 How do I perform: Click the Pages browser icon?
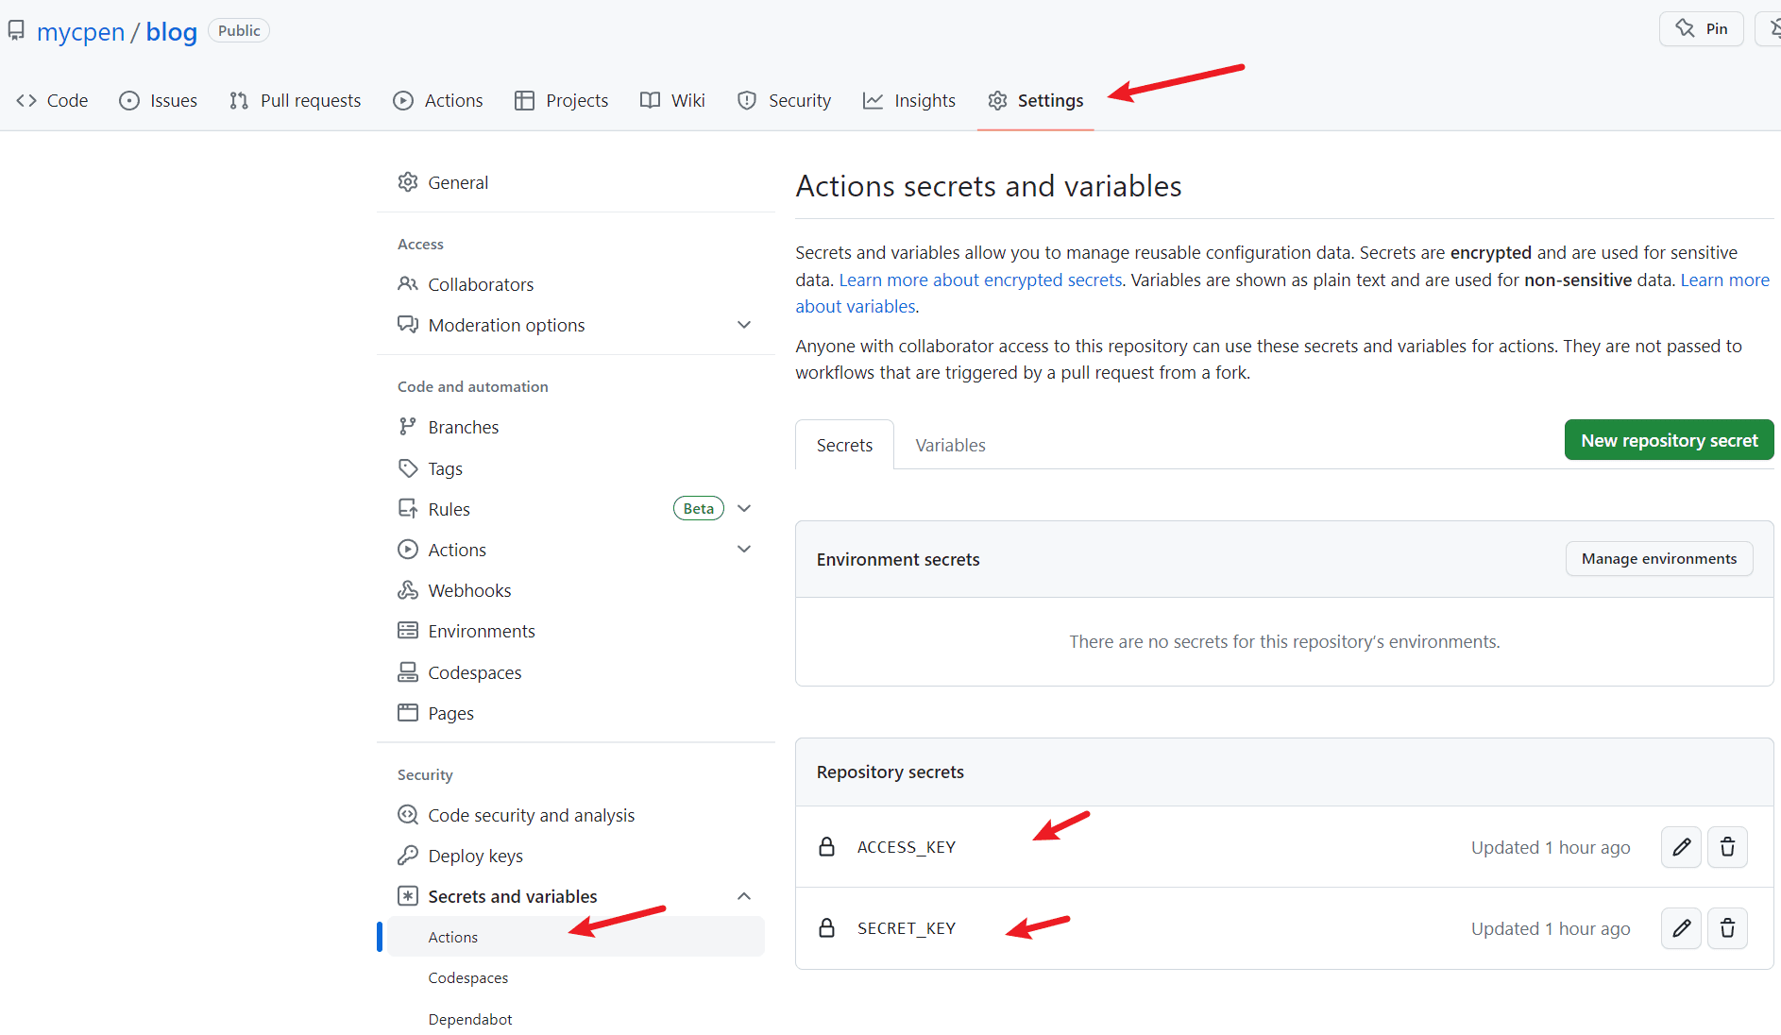408,713
